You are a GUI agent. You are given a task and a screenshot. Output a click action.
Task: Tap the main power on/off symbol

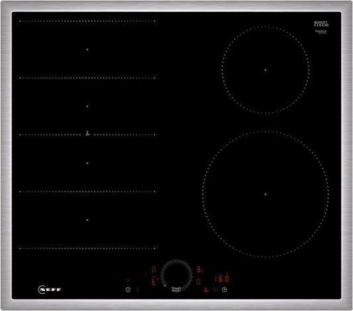point(128,290)
